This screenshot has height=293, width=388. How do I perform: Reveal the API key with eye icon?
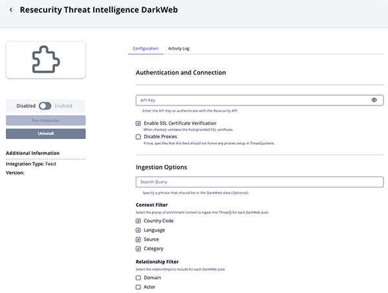pyautogui.click(x=374, y=100)
